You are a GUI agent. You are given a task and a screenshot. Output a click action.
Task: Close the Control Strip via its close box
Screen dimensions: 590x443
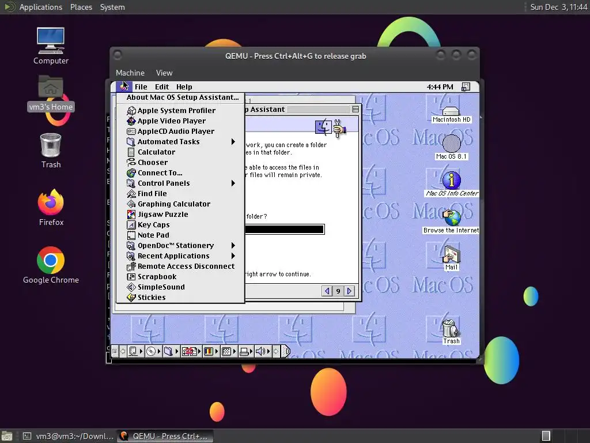coord(115,351)
